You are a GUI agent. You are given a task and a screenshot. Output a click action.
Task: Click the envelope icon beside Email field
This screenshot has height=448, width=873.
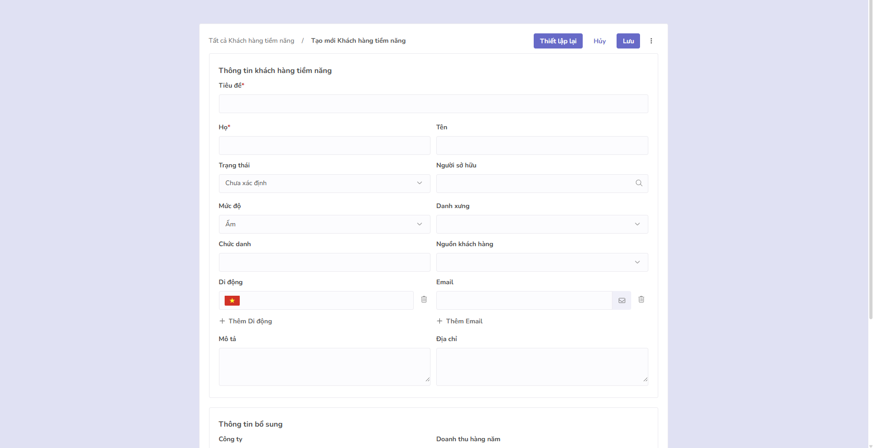pos(621,300)
